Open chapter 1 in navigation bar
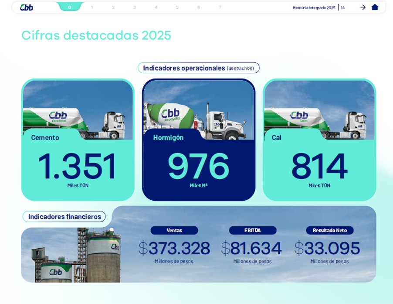Image resolution: width=393 pixels, height=304 pixels. click(91, 7)
